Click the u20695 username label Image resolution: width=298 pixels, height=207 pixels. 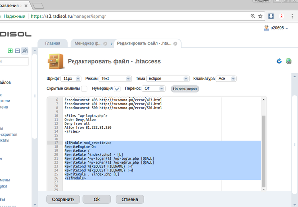(x=277, y=28)
